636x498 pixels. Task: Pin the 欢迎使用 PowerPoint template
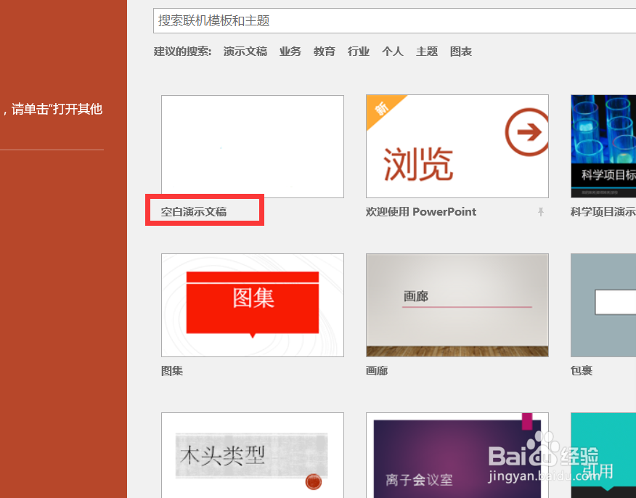[x=541, y=212]
